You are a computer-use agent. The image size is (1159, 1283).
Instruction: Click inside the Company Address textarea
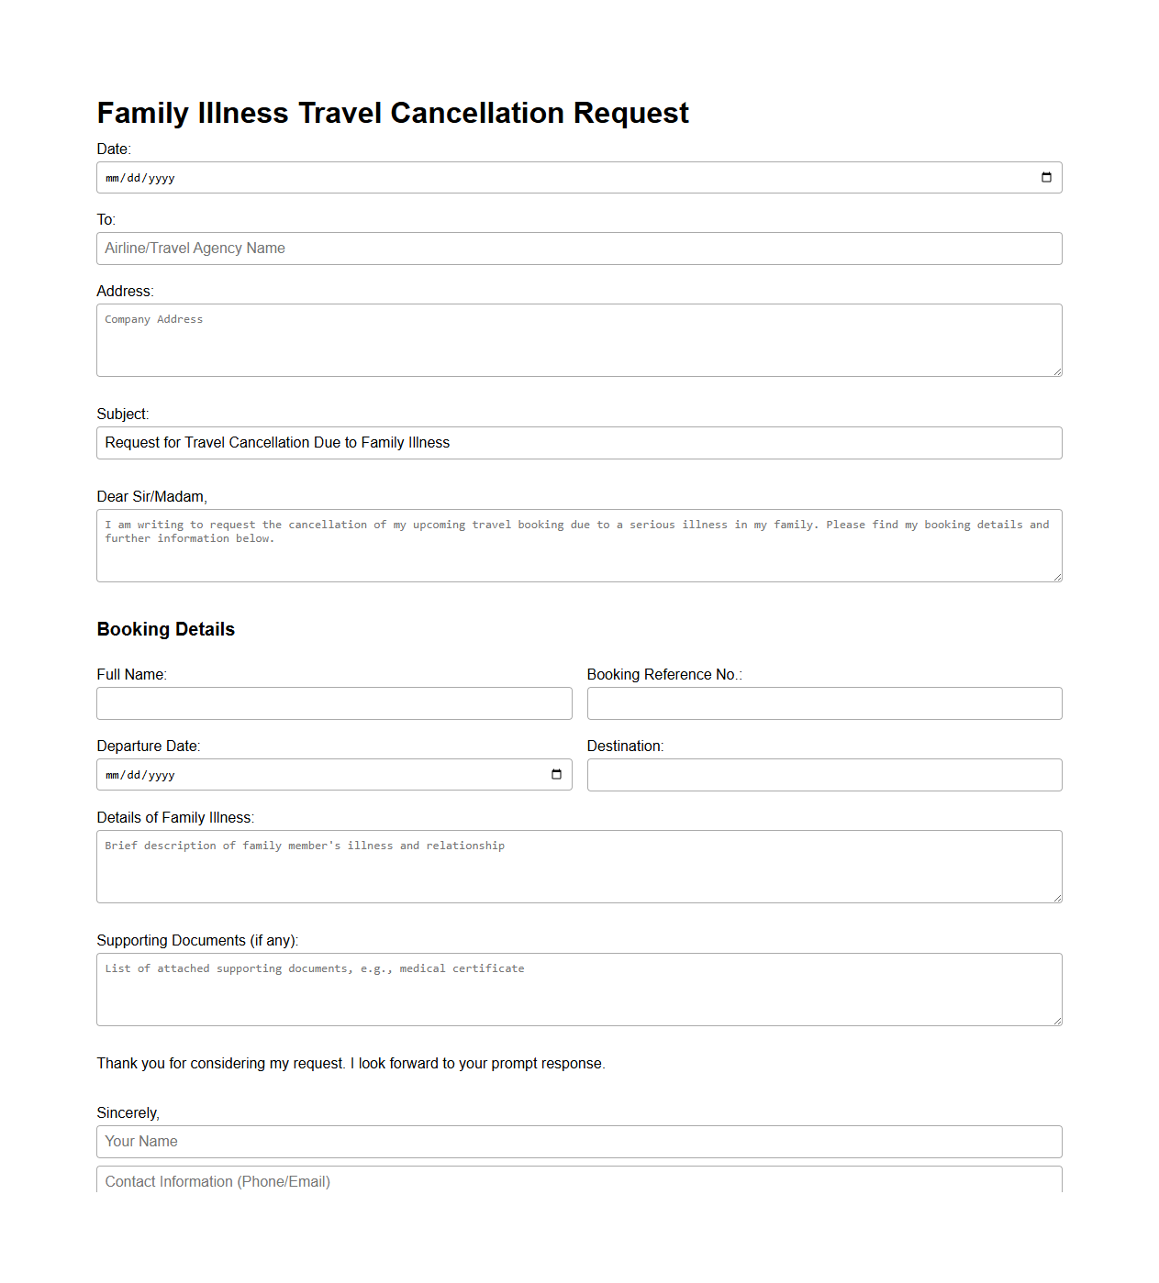tap(579, 339)
